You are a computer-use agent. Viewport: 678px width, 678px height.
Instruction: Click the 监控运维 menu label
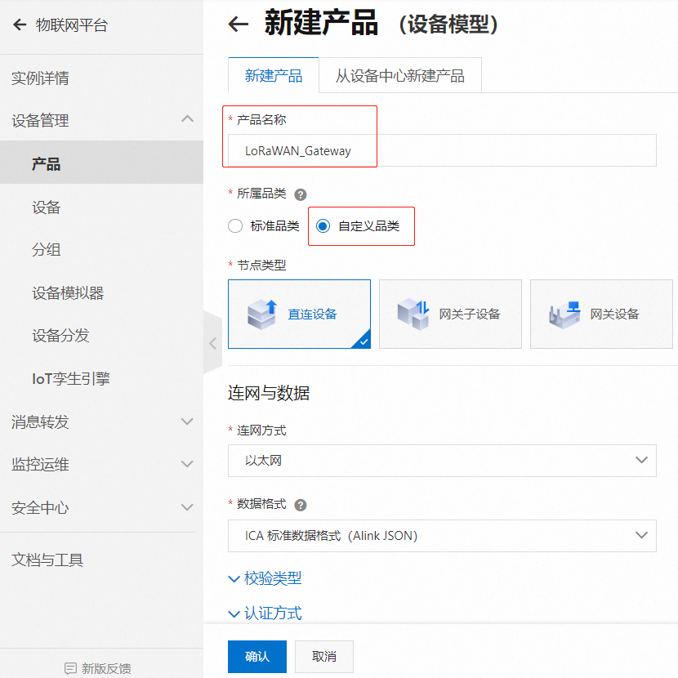point(40,465)
